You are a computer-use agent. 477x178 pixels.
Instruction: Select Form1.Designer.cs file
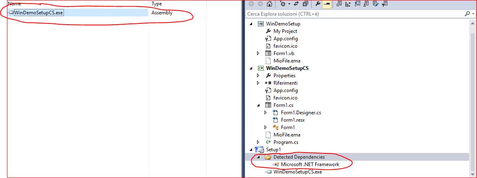pyautogui.click(x=301, y=113)
